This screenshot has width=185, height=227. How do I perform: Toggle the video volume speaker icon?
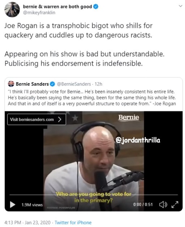coord(163,205)
